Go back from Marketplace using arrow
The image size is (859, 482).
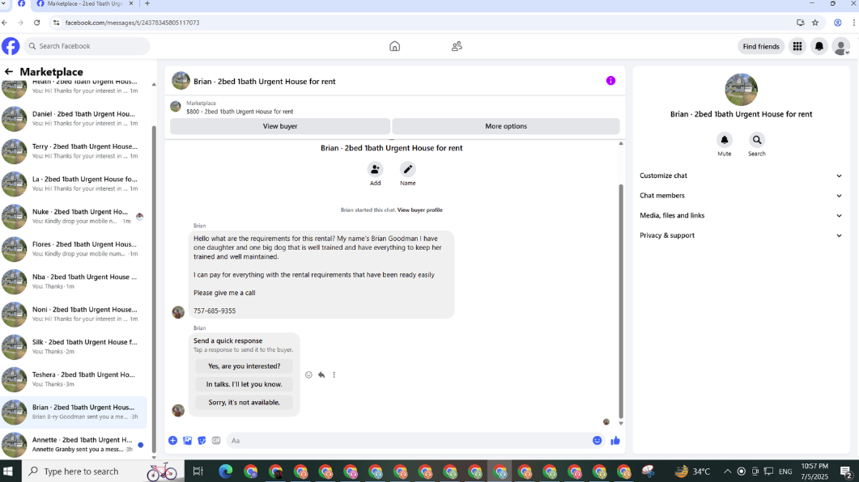[9, 72]
